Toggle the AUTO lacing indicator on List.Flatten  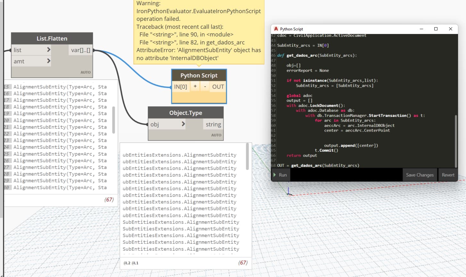point(85,73)
